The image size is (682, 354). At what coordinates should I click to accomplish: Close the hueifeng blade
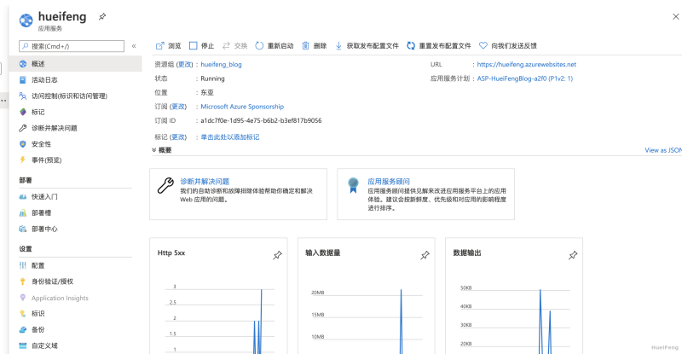[x=675, y=16]
